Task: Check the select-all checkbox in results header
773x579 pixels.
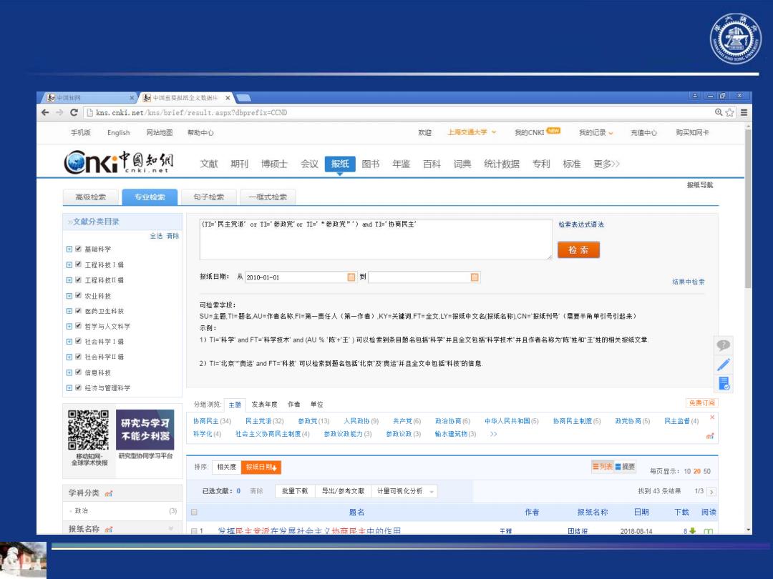Action: [194, 512]
